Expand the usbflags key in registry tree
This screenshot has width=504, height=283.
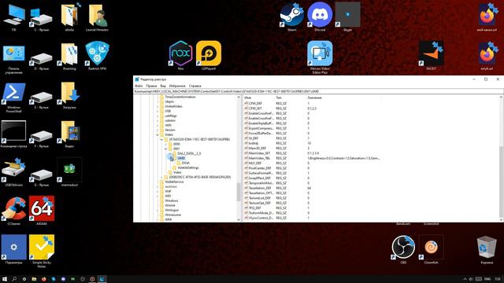pyautogui.click(x=157, y=116)
